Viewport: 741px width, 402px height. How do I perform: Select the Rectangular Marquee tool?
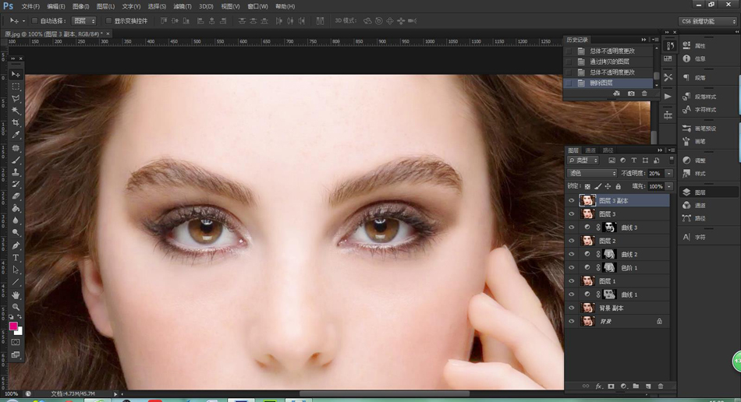16,86
